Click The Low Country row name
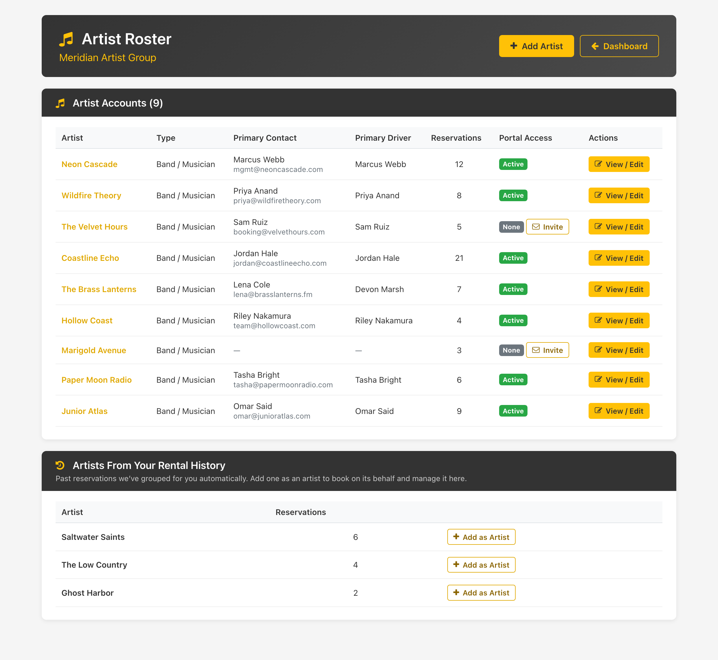Screen dimensions: 718x660 click(x=94, y=565)
